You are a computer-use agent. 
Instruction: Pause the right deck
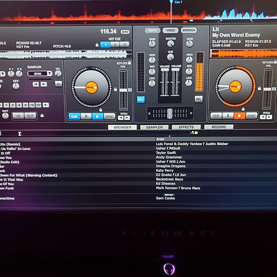(228, 116)
